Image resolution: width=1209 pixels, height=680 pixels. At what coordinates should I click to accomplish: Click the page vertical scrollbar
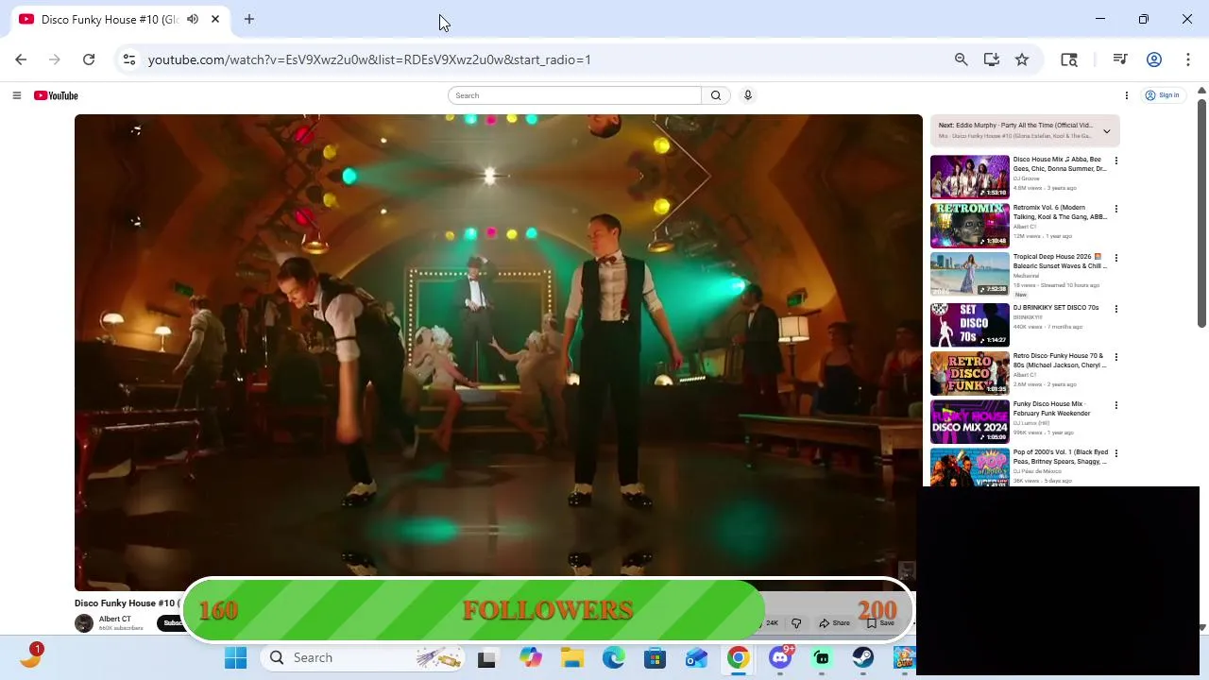coord(1201,212)
